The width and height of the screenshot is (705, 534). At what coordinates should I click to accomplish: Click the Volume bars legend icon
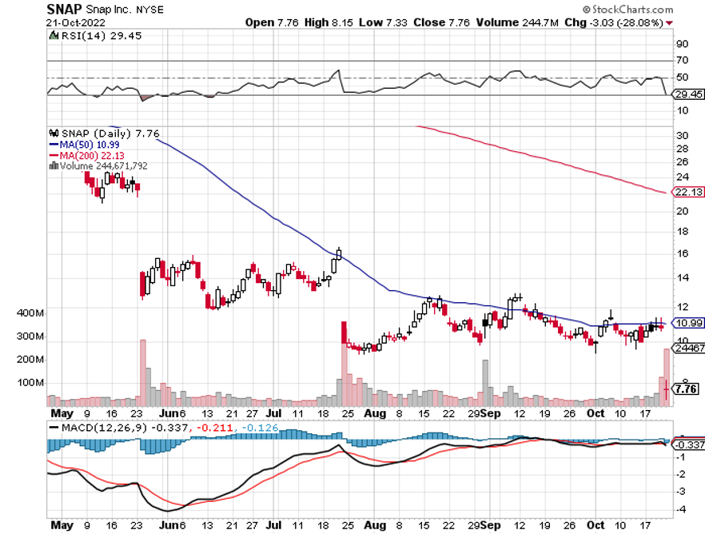(x=54, y=165)
